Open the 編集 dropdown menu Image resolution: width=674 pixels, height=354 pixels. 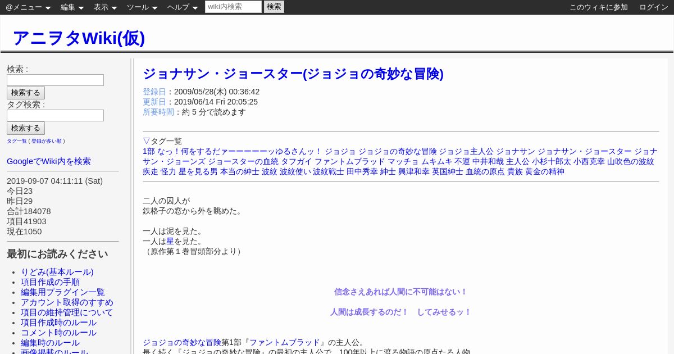pos(72,7)
